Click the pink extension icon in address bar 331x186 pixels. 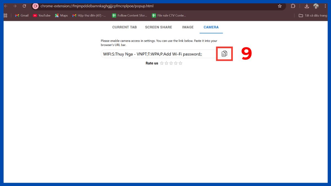coord(35,6)
